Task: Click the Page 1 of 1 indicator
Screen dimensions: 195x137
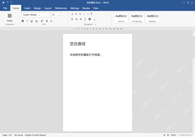Action: (x=7, y=135)
